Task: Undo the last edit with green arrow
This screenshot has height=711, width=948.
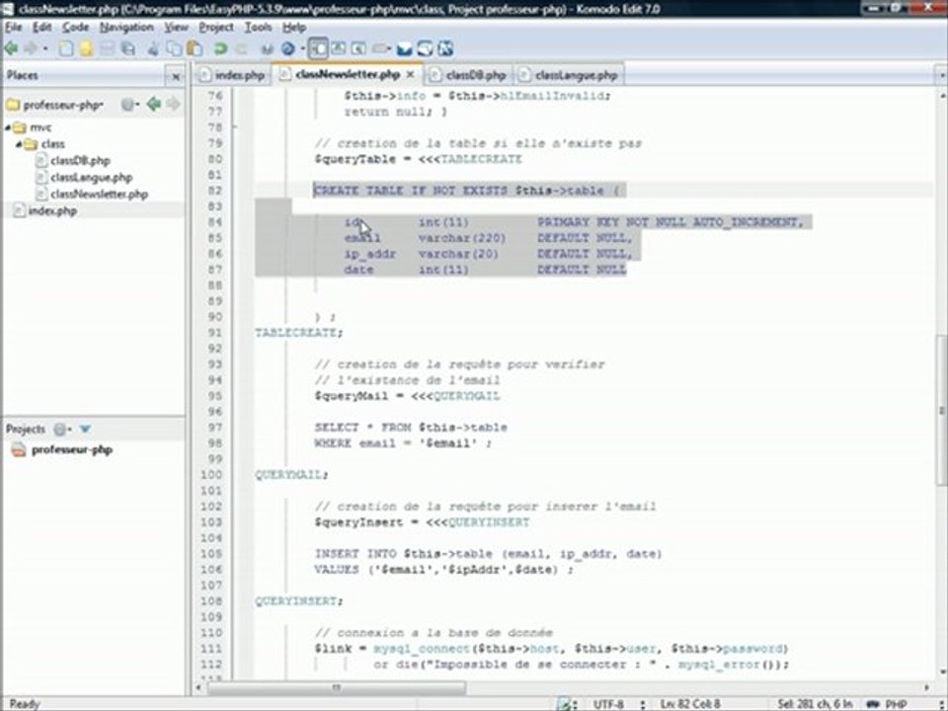Action: pyautogui.click(x=220, y=48)
